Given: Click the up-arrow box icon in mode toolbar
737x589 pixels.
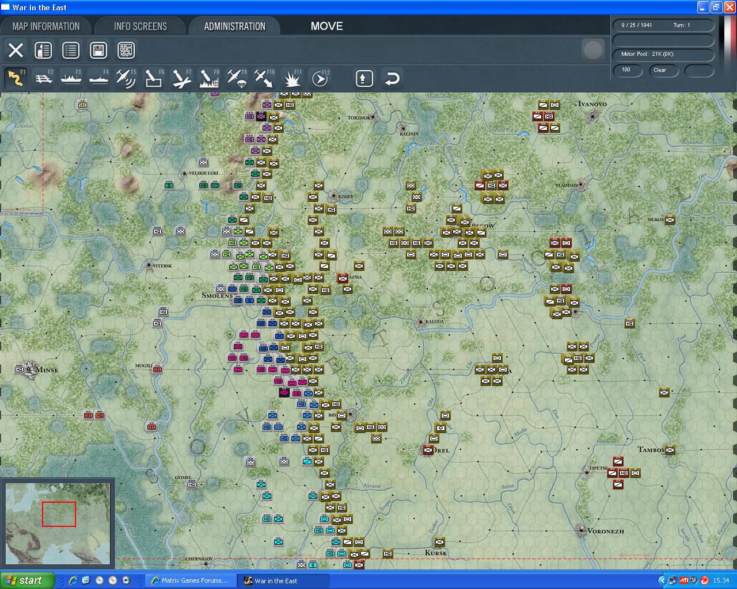Looking at the screenshot, I should coord(364,78).
